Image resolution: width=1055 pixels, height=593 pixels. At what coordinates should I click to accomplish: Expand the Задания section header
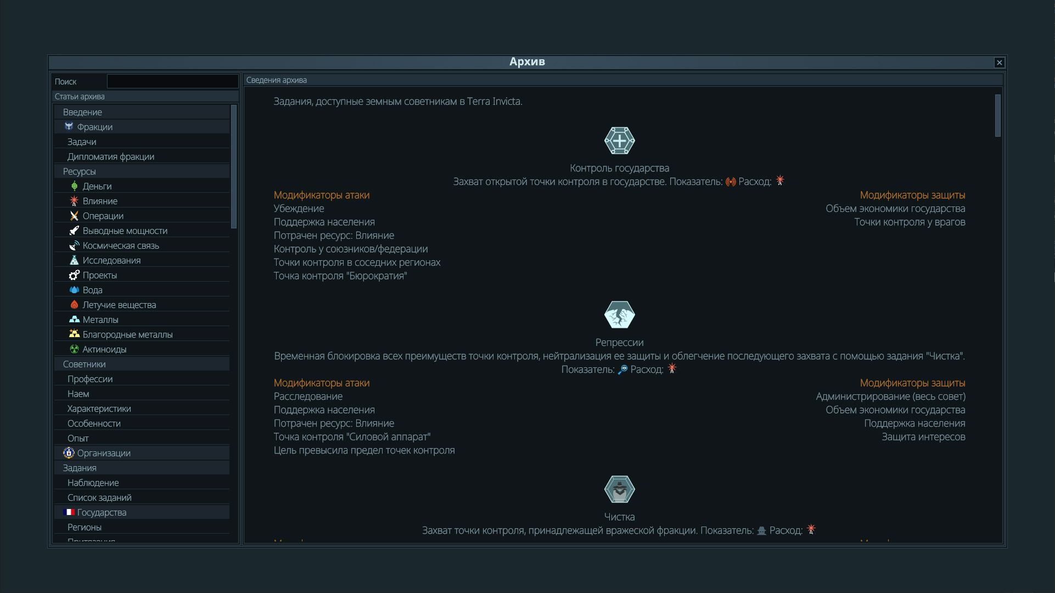coord(80,468)
